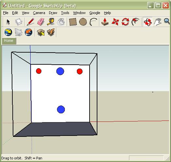Open the Camera menu
171x162 pixels.
tap(39, 13)
